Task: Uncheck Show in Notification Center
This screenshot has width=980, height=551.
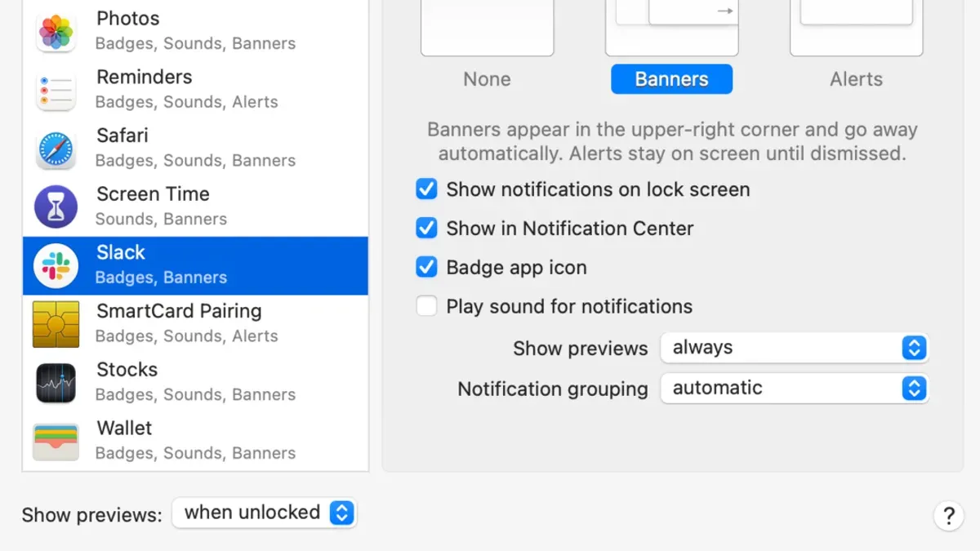Action: [426, 229]
